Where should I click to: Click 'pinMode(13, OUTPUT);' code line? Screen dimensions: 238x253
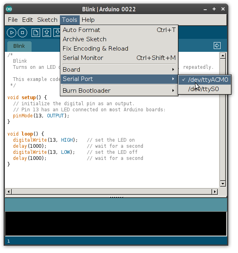click(41, 116)
